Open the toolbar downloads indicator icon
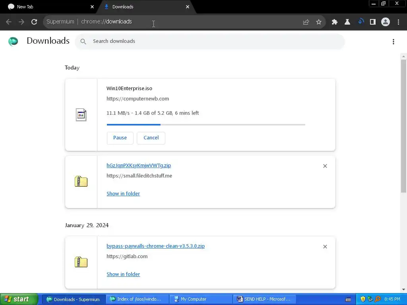Image resolution: width=407 pixels, height=305 pixels. tap(360, 21)
